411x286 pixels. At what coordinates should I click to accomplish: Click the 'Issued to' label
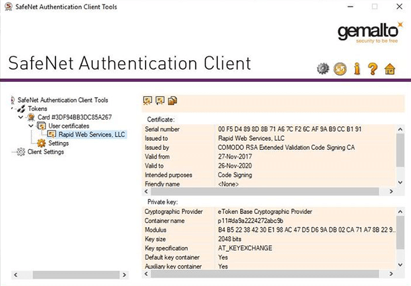pos(156,138)
